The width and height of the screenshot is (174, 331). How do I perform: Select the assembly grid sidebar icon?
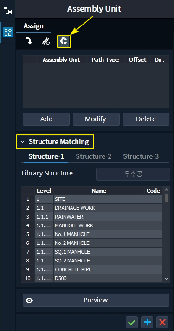point(8,32)
